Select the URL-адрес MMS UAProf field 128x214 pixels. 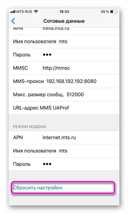(64, 108)
